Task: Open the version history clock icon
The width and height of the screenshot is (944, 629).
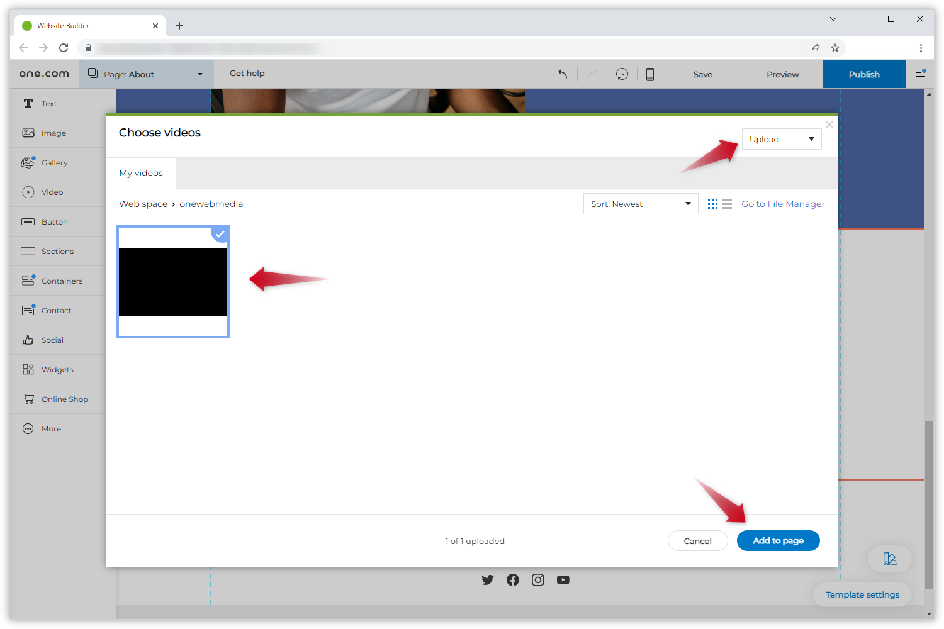Action: click(x=622, y=74)
